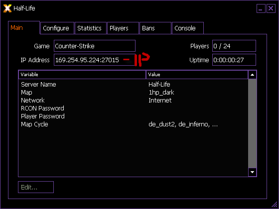Image resolution: width=279 pixels, height=209 pixels.
Task: Click the Edit... button
Action: (x=36, y=187)
